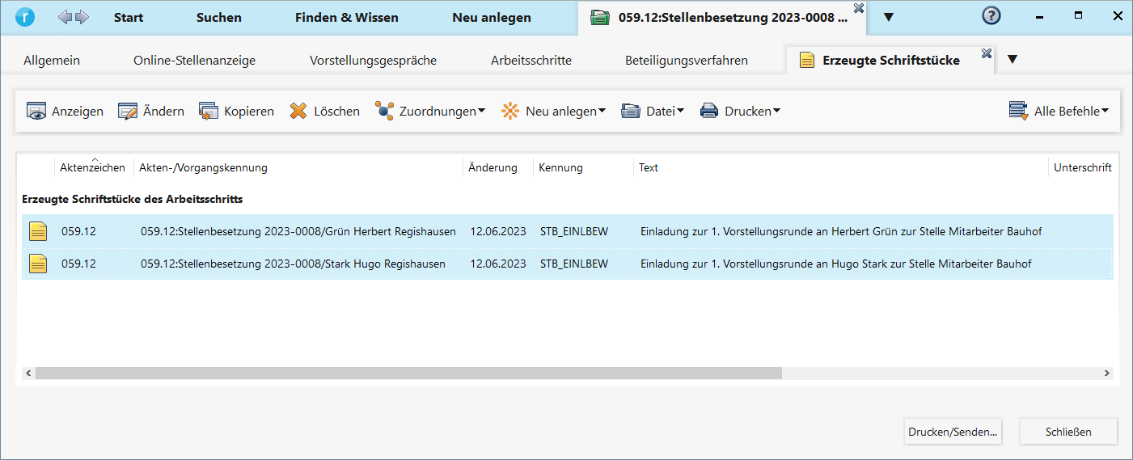The image size is (1133, 460).
Task: Click the help question mark icon
Action: pos(991,16)
